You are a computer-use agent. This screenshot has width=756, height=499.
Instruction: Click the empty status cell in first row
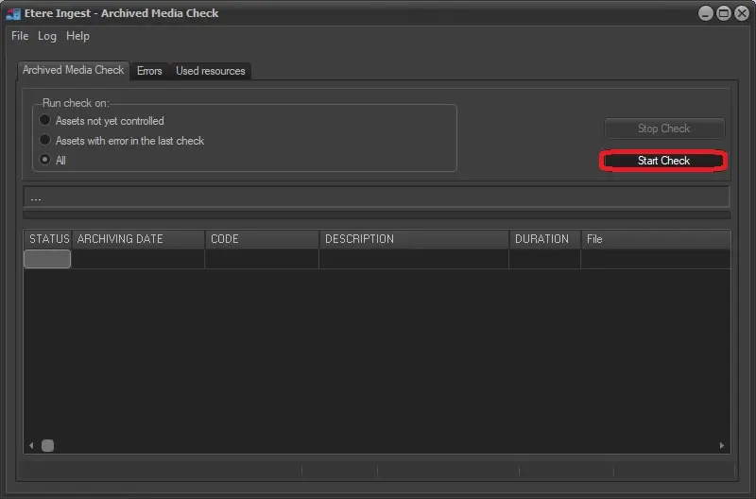point(47,259)
